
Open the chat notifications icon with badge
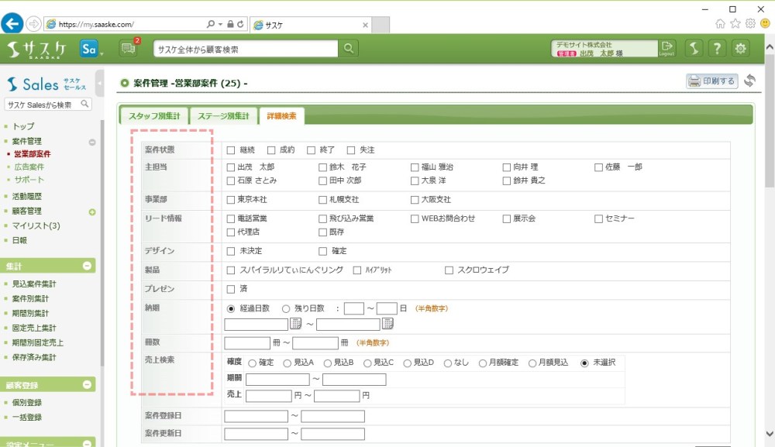[x=128, y=49]
